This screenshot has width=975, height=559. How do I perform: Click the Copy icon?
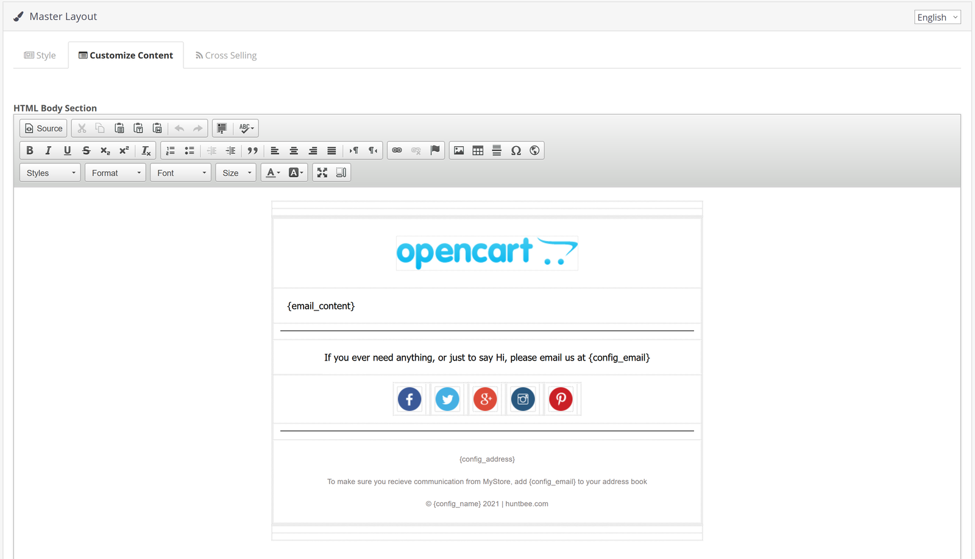point(101,128)
